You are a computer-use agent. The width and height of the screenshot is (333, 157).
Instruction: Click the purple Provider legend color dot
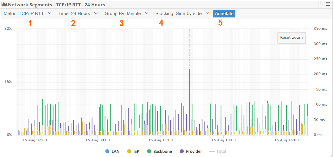[182, 151]
